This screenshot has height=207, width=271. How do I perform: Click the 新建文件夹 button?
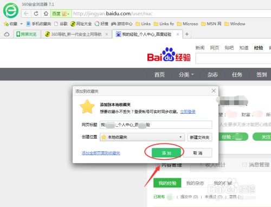pyautogui.click(x=199, y=137)
